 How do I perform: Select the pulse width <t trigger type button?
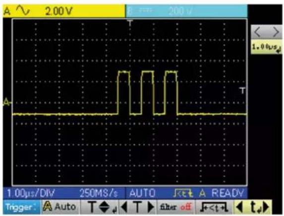(x=214, y=207)
